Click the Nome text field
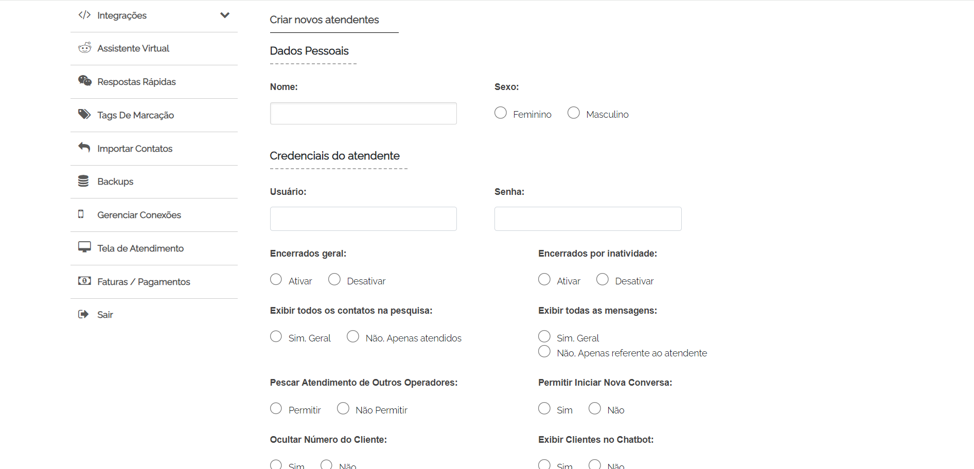This screenshot has height=469, width=974. [x=363, y=113]
